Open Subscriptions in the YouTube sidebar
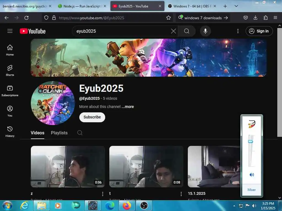Viewport: 282px width, 211px height. point(10,91)
